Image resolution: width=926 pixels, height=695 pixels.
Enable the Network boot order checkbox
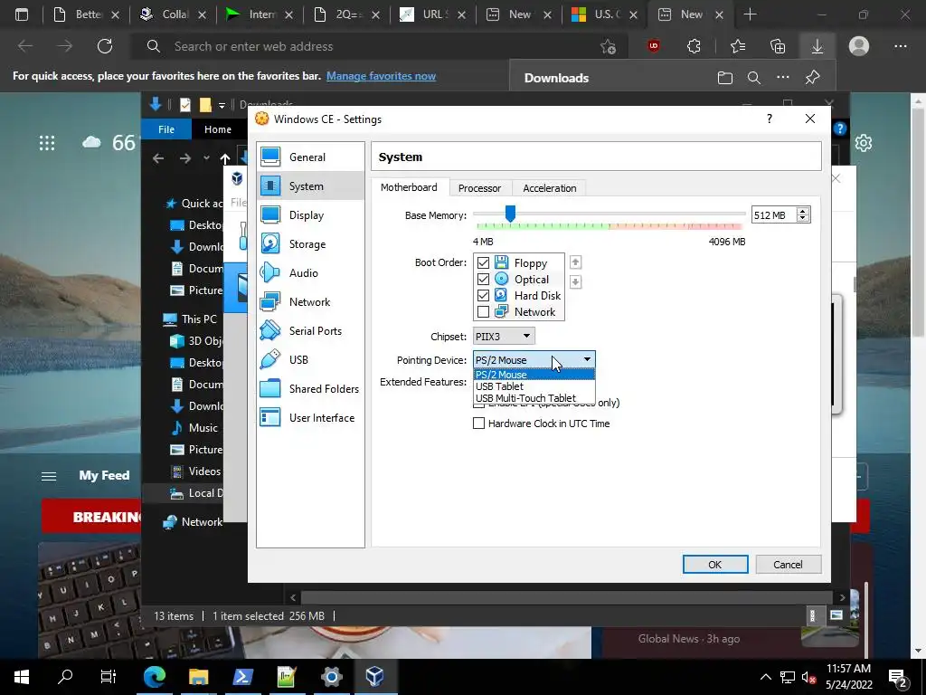pos(483,312)
